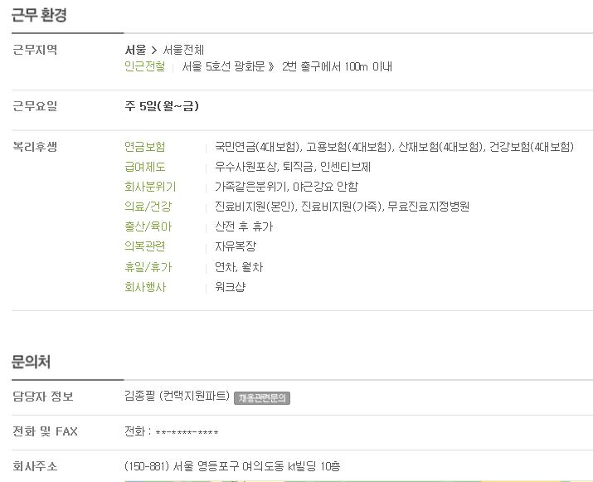
Task: Click the double chevron after 광화문
Action: pos(270,67)
